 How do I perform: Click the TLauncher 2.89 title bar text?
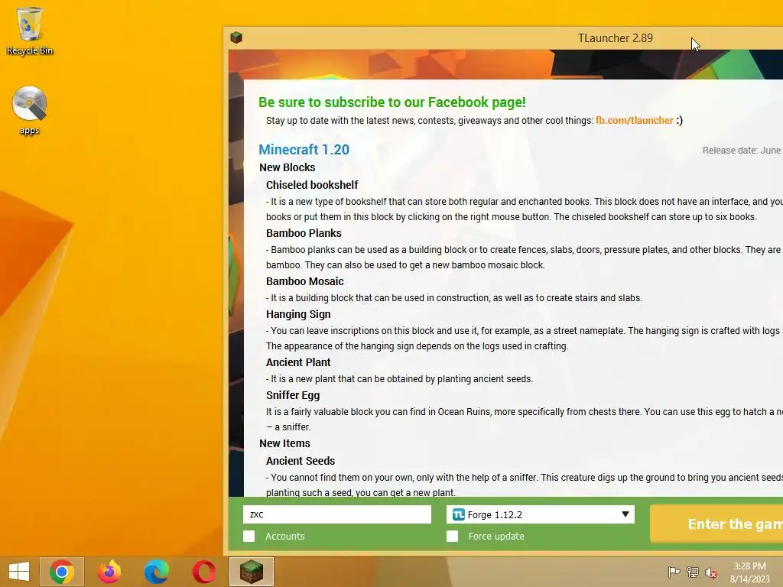tap(616, 38)
